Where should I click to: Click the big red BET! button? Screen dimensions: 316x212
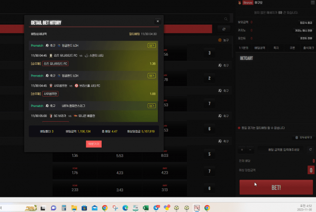pyautogui.click(x=276, y=187)
